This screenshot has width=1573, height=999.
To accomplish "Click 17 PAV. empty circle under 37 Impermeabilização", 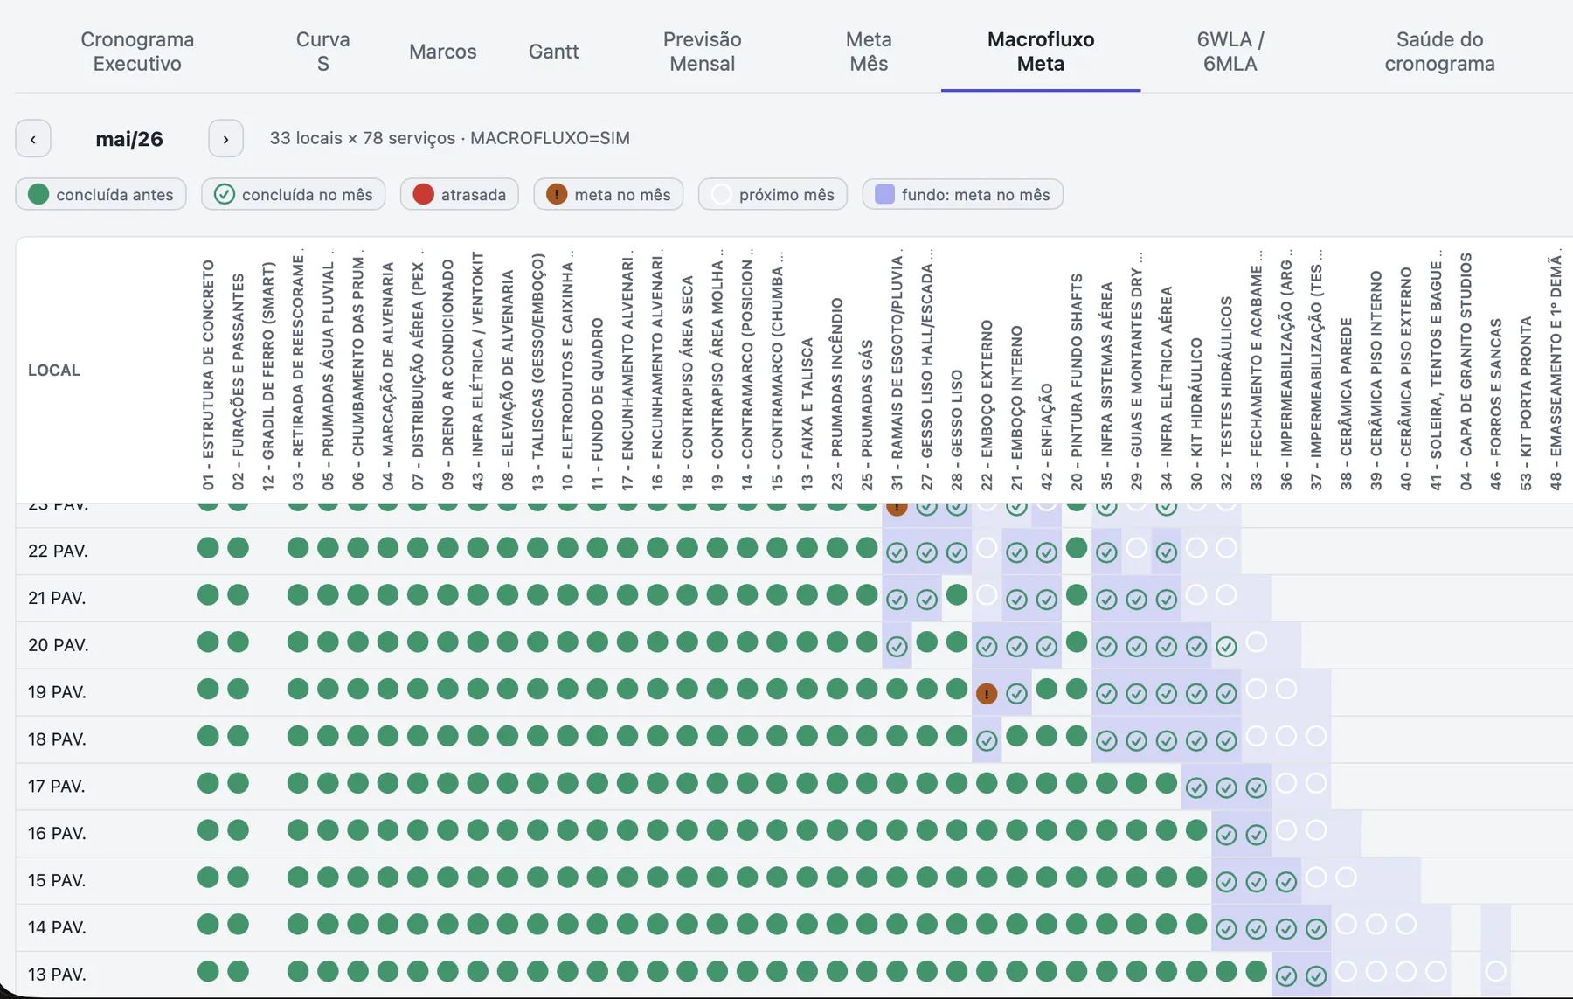I will coord(1316,783).
